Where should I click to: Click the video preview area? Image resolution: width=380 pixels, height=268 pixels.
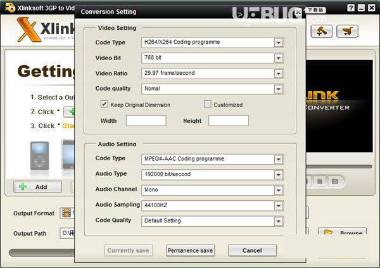point(339,106)
